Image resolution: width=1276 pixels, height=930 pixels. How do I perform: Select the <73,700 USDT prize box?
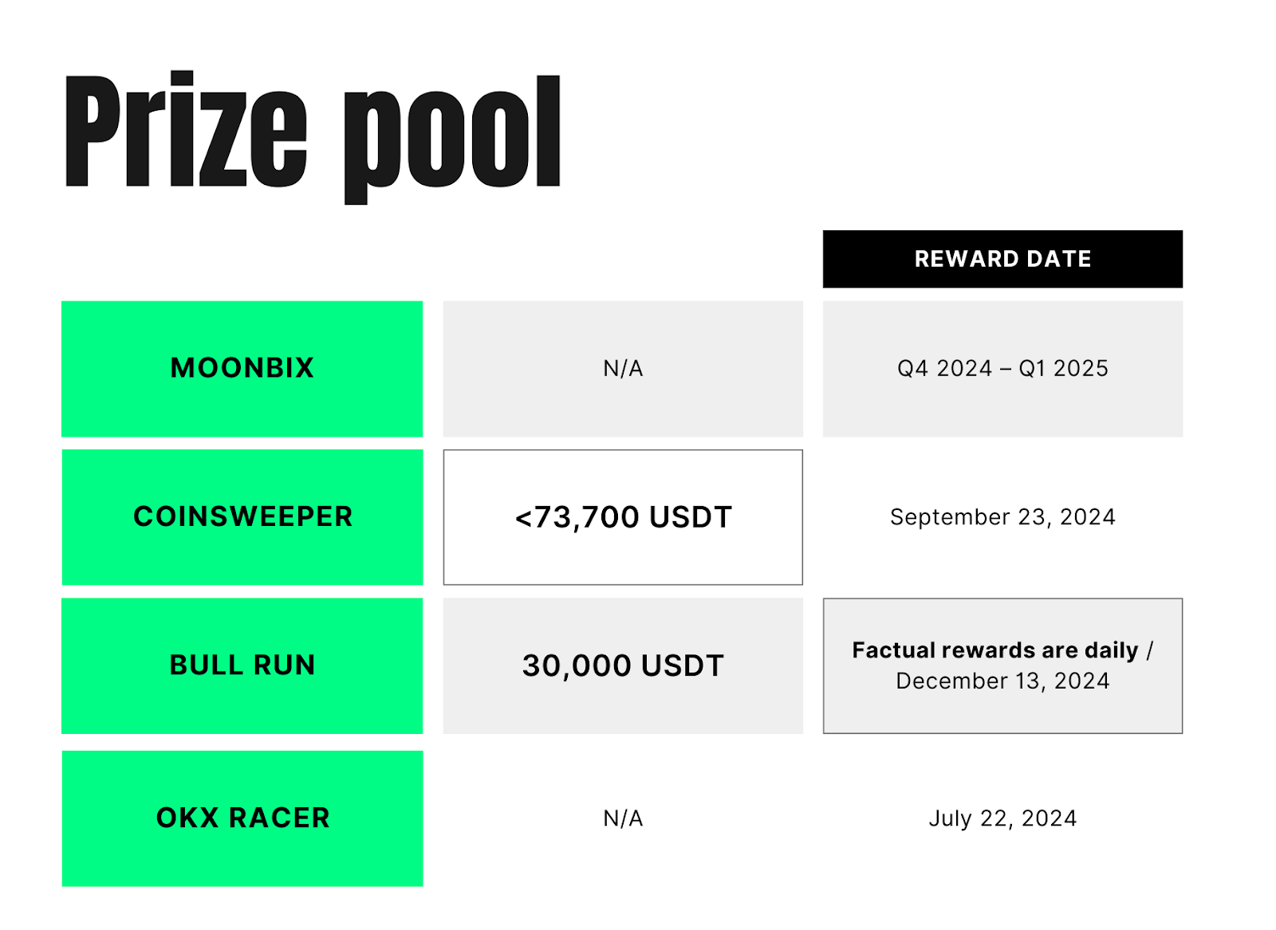(x=623, y=517)
